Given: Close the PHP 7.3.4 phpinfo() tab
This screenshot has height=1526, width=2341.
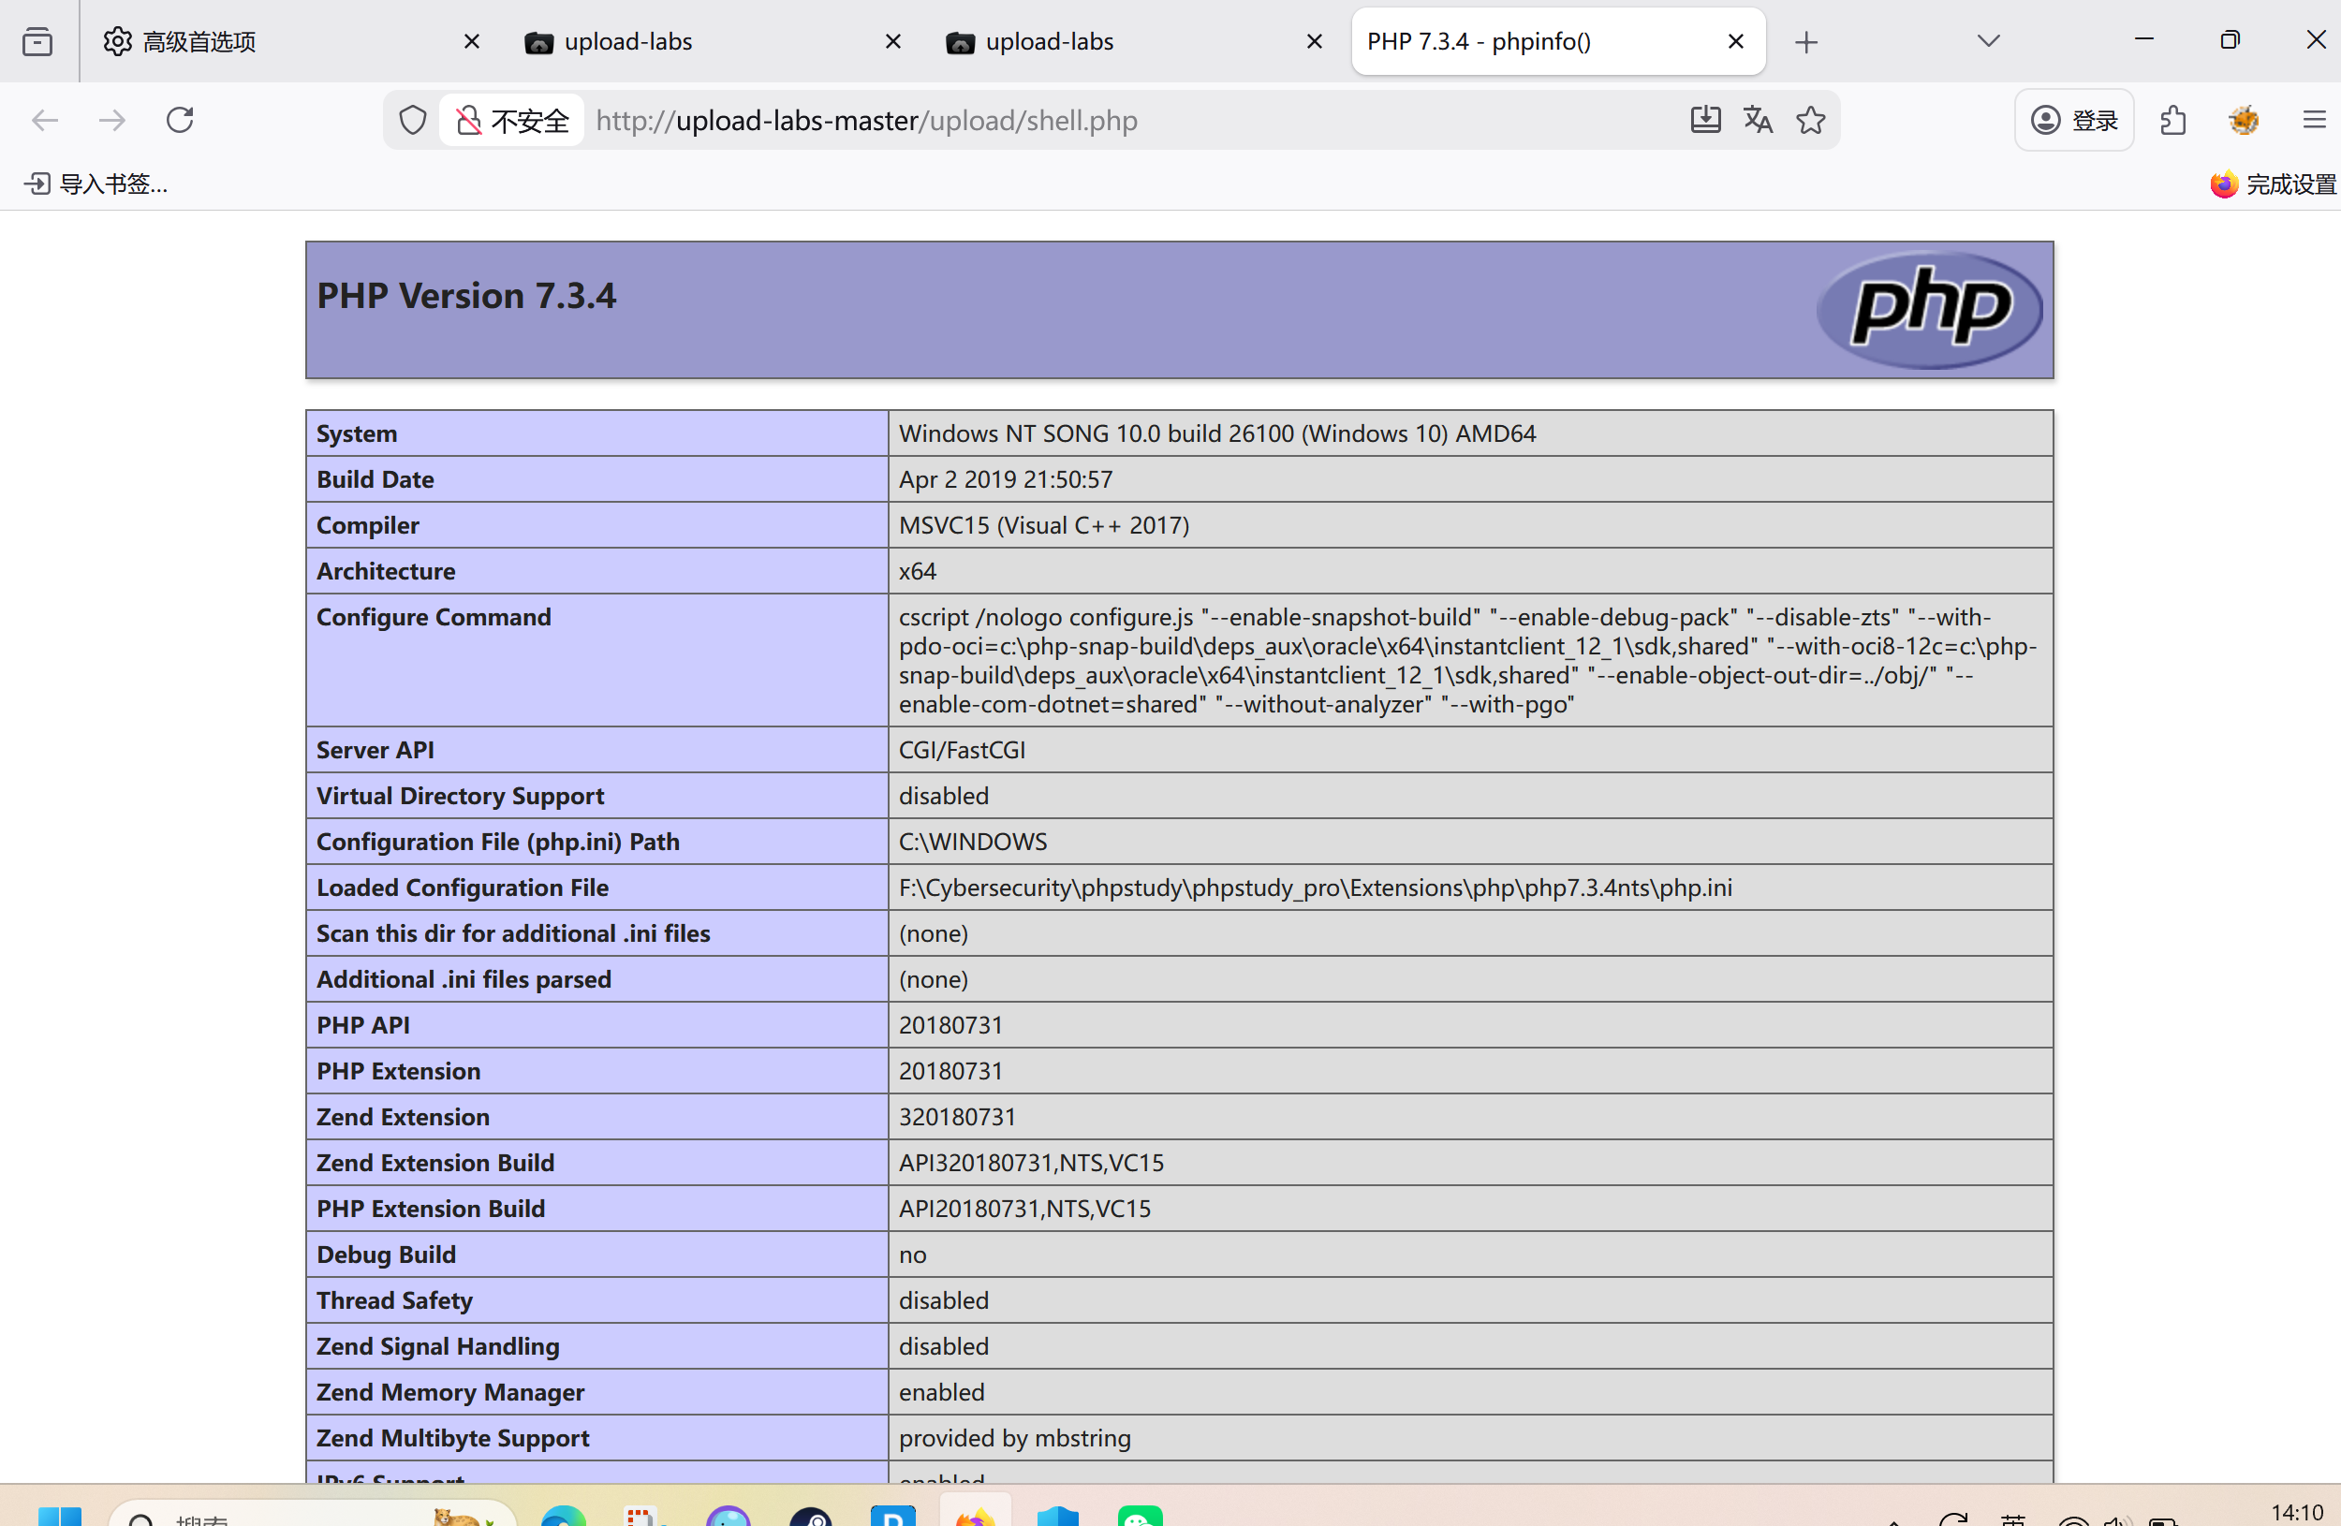Looking at the screenshot, I should coord(1735,41).
